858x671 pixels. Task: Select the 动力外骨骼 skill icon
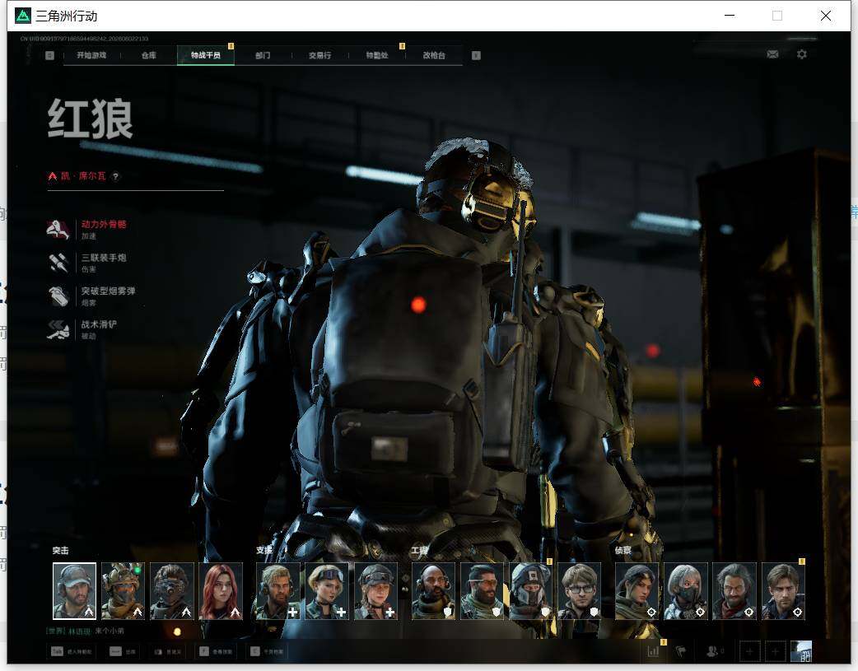coord(58,230)
